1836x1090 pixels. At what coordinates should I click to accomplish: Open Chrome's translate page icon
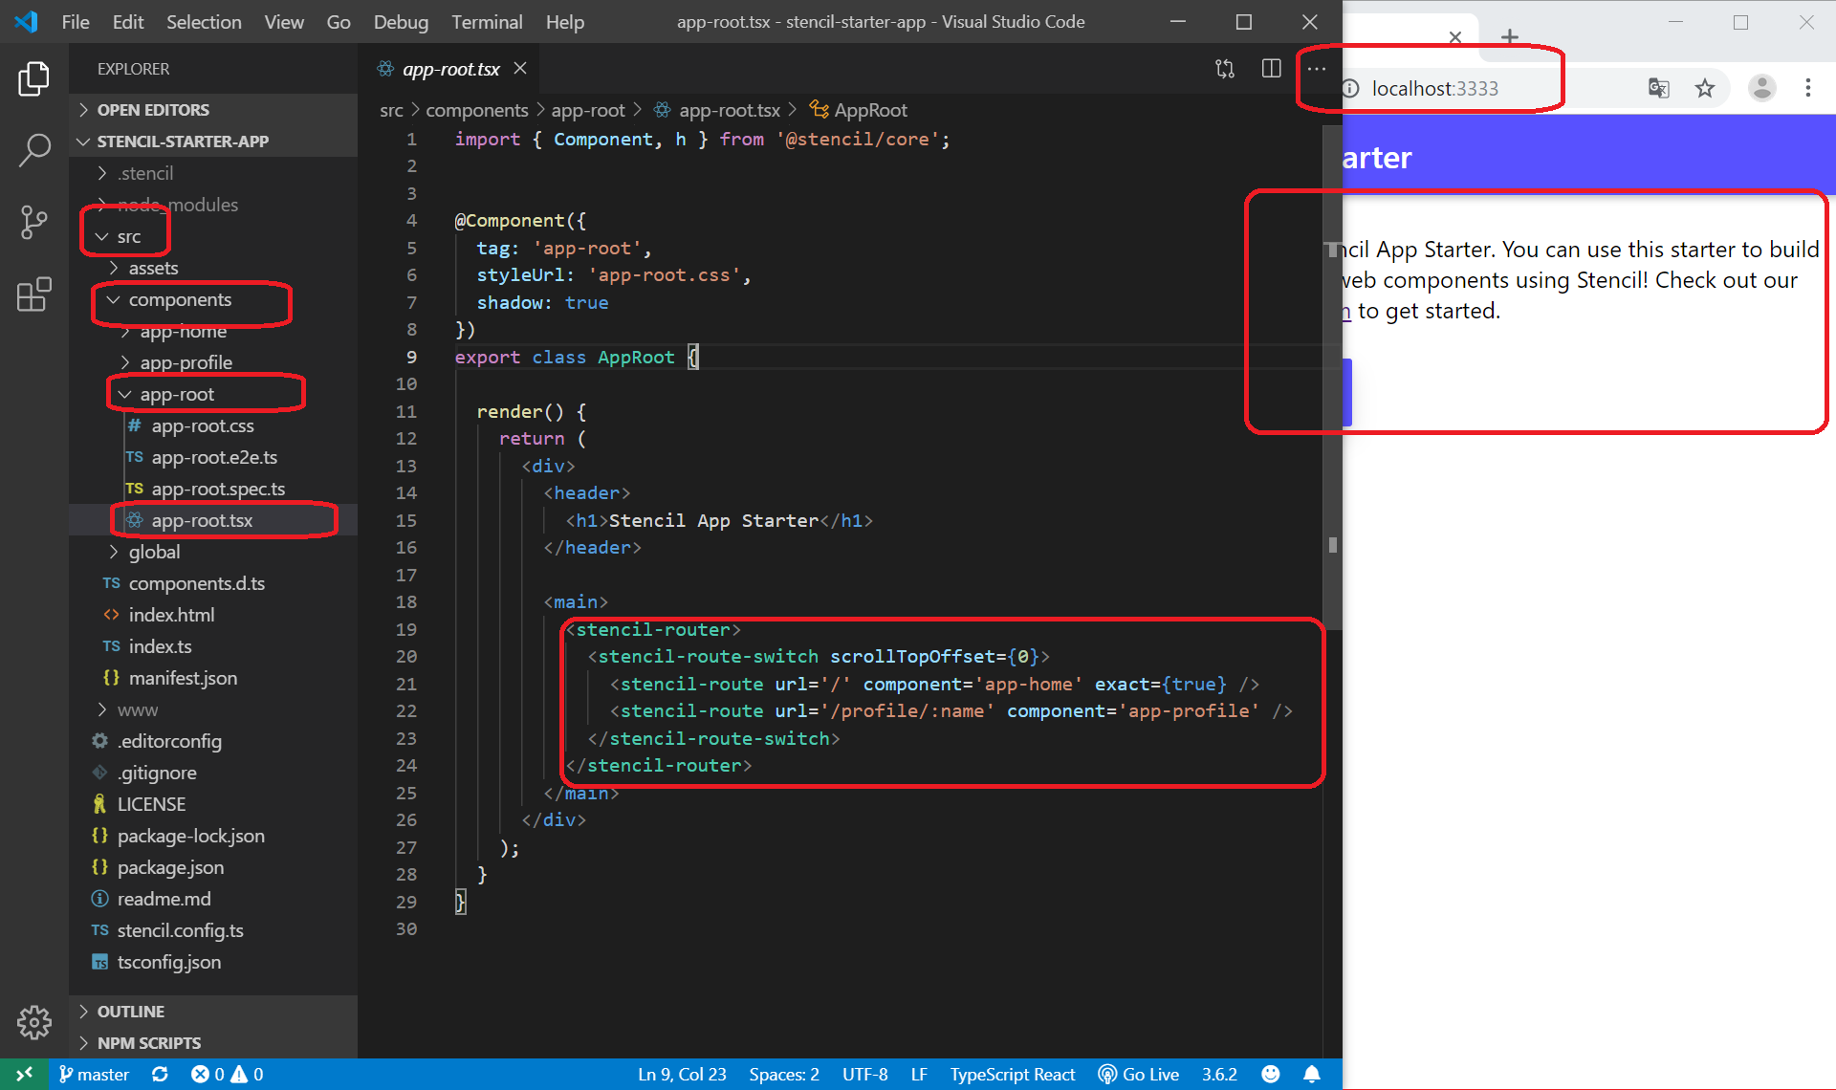[x=1658, y=89]
